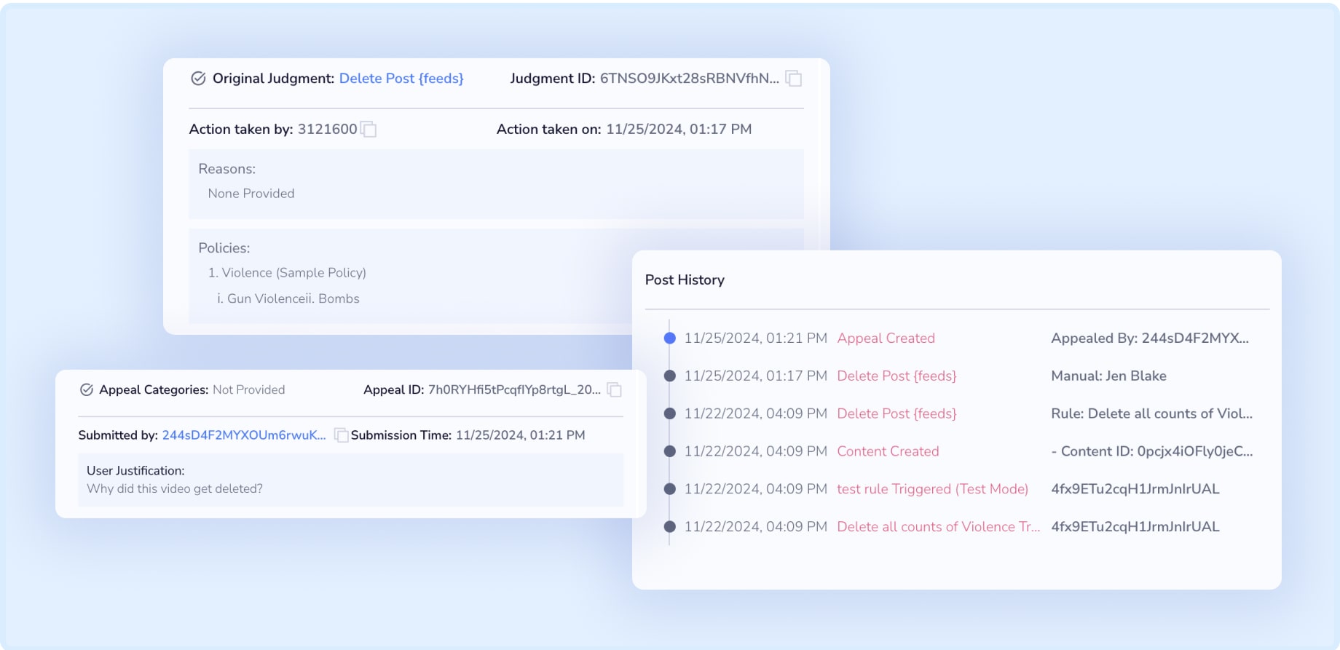Open the submitter 244sD4F2MYXOUm6rwuK profile link

pyautogui.click(x=243, y=435)
